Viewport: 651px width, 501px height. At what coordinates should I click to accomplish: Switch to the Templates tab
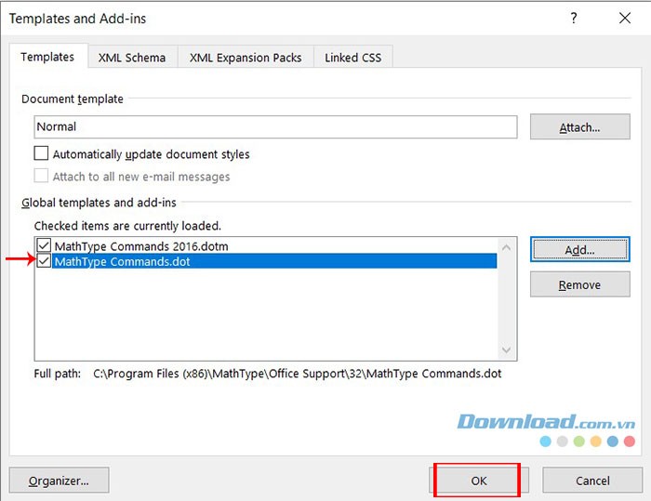tap(47, 57)
